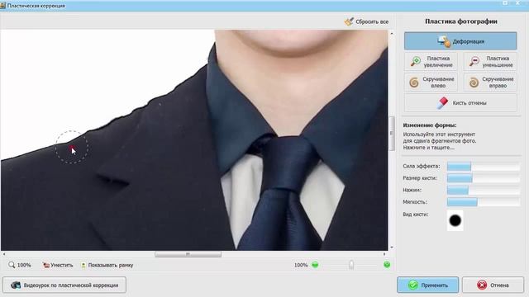Screen dimensions: 529x297
Task: Adjust the Нажим slider
Action: (x=484, y=191)
